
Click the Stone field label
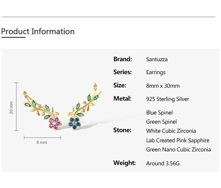pyautogui.click(x=122, y=130)
